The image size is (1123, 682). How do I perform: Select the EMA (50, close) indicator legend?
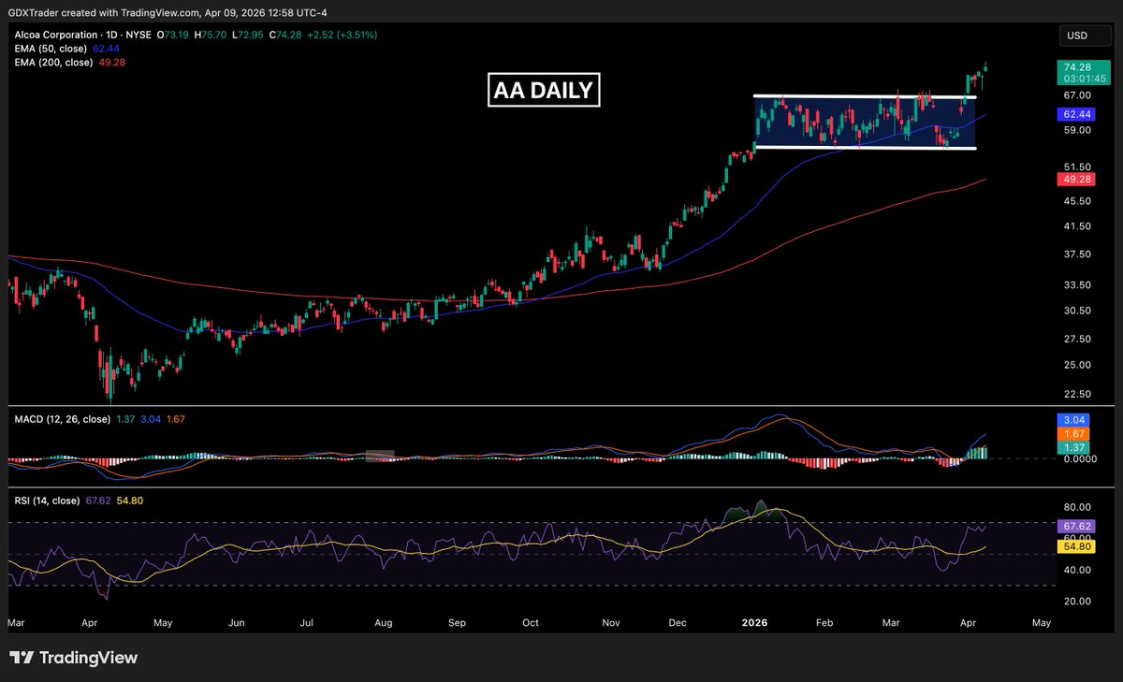[x=49, y=48]
